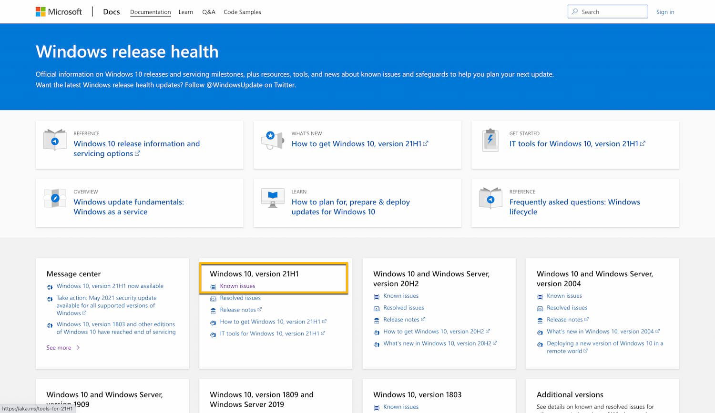Viewport: 715px width, 413px height.
Task: Click the Known issues icon under version 1803
Action: pos(377,408)
